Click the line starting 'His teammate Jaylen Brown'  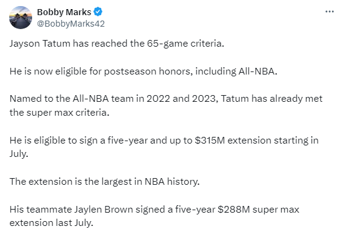[x=154, y=210]
